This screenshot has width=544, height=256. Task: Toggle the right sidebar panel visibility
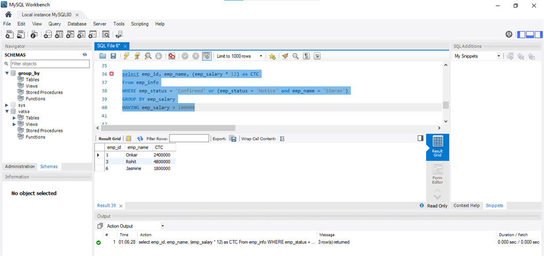click(x=538, y=35)
